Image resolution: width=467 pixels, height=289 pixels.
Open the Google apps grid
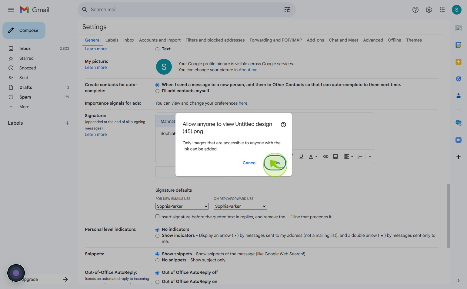point(442,10)
